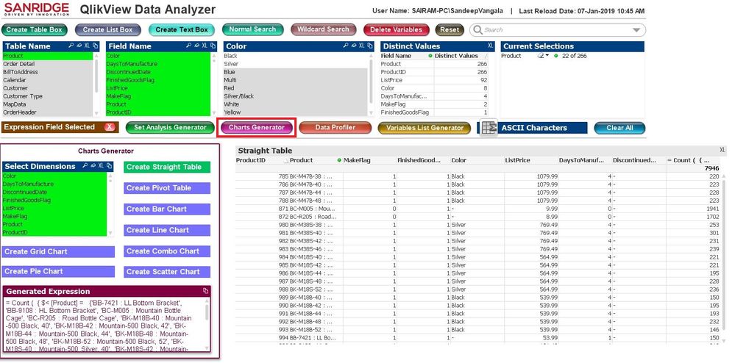Click Create Combo Chart

point(167,251)
